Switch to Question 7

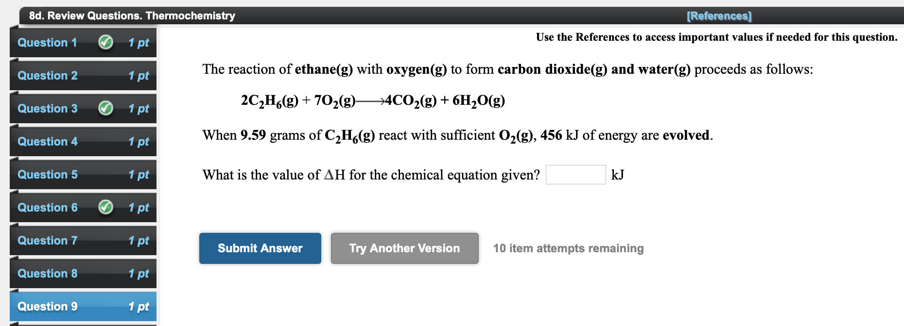47,240
